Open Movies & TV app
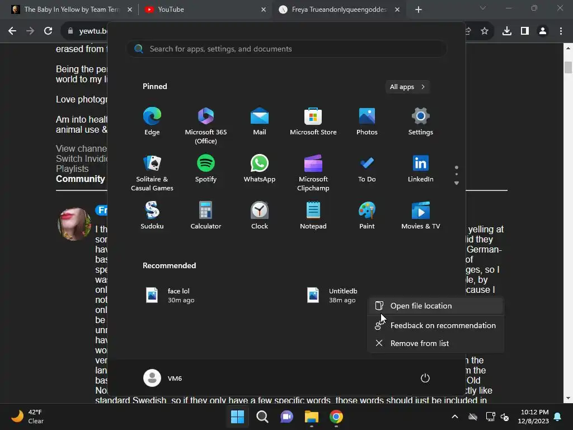Screen dimensions: 573x430 [421, 216]
